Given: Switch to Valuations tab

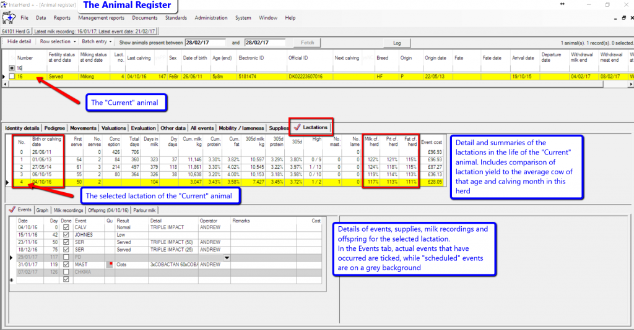Looking at the screenshot, I should (x=114, y=129).
